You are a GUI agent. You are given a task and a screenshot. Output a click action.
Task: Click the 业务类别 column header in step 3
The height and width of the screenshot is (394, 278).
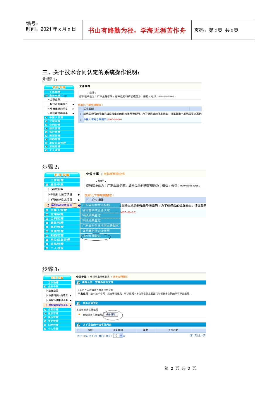(x=118, y=330)
